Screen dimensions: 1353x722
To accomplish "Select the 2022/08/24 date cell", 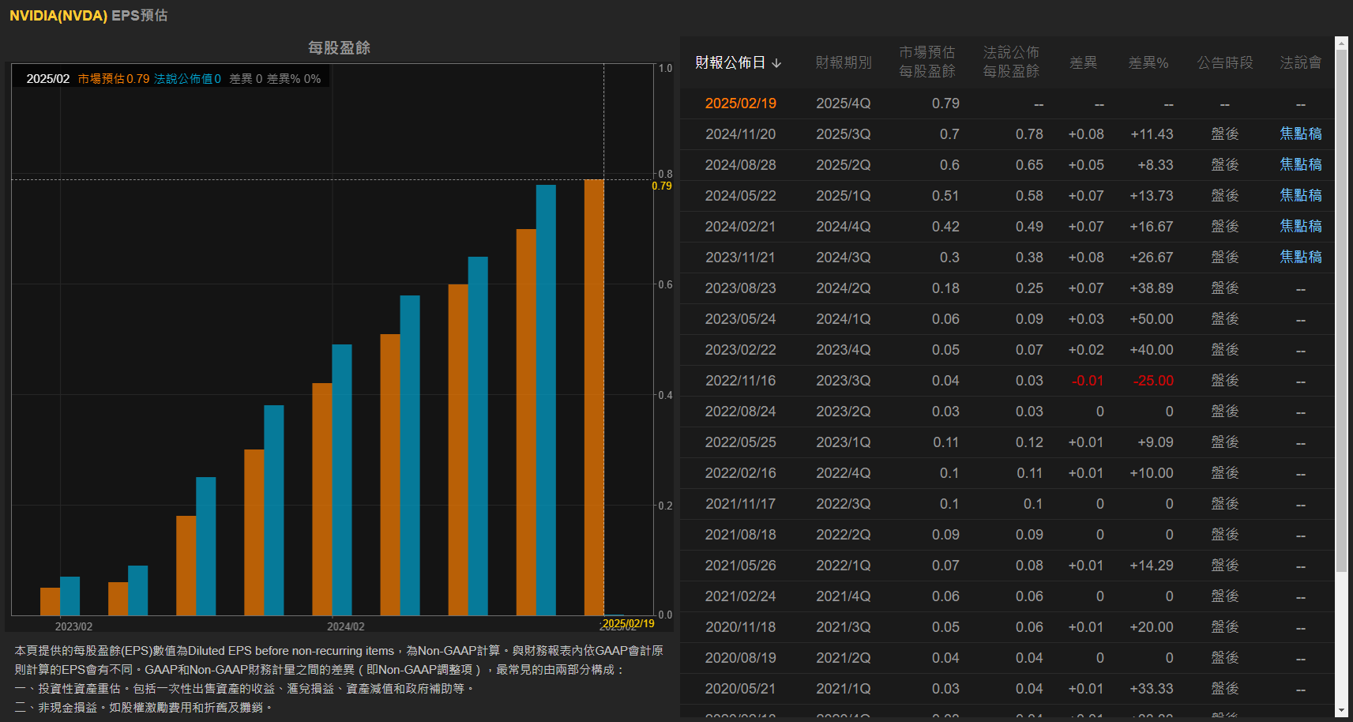I will tap(740, 412).
